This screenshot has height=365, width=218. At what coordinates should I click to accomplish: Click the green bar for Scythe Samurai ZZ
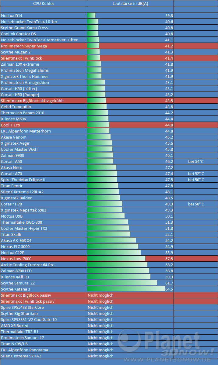point(122,283)
